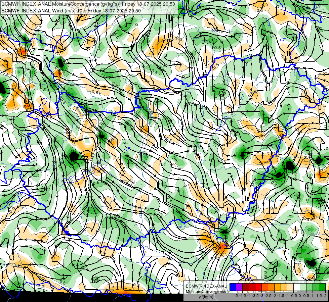The height and width of the screenshot is (302, 329).
Task: Click the white legend swatch (-0.5 to 0)
Action: pyautogui.click(x=297, y=287)
